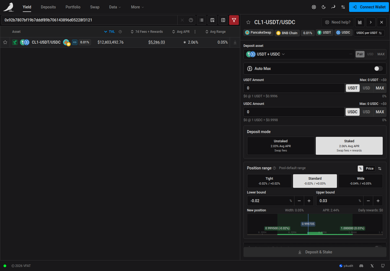Image resolution: width=390 pixels, height=271 pixels.
Task: Click the VFAT bird logo
Action: [9, 7]
